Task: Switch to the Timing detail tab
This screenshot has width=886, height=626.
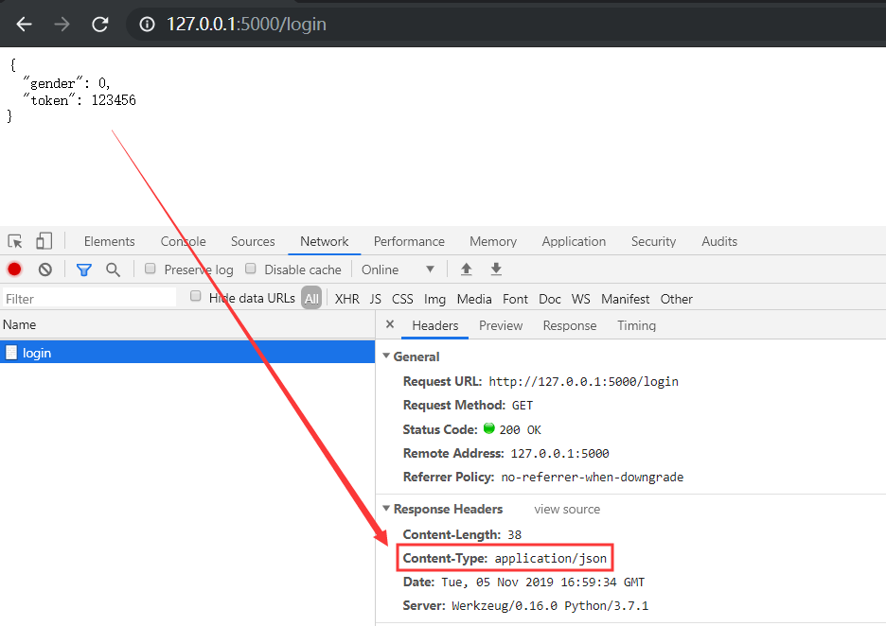Action: tap(636, 325)
